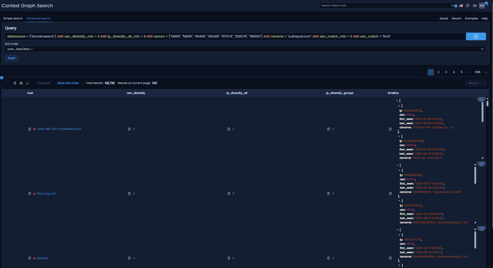
Task: Collapse the root array in the scotiabank timeline
Action: [397, 101]
